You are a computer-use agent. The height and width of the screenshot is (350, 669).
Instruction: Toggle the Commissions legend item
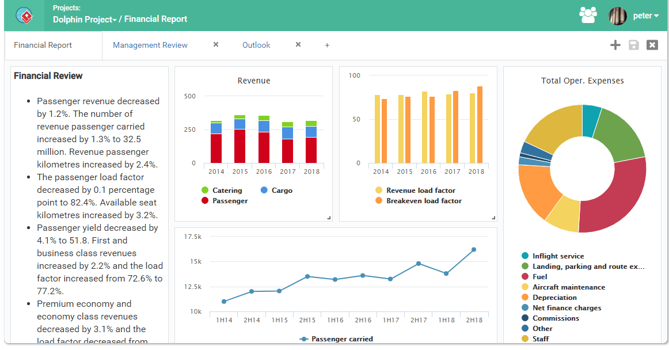click(x=550, y=318)
